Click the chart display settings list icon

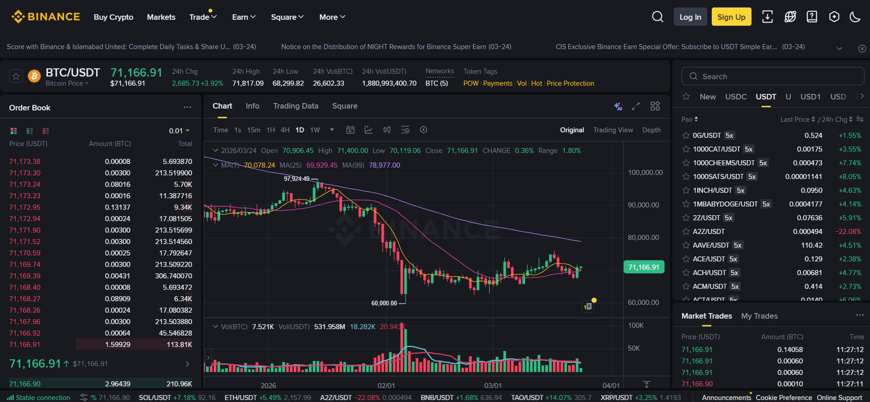405,130
